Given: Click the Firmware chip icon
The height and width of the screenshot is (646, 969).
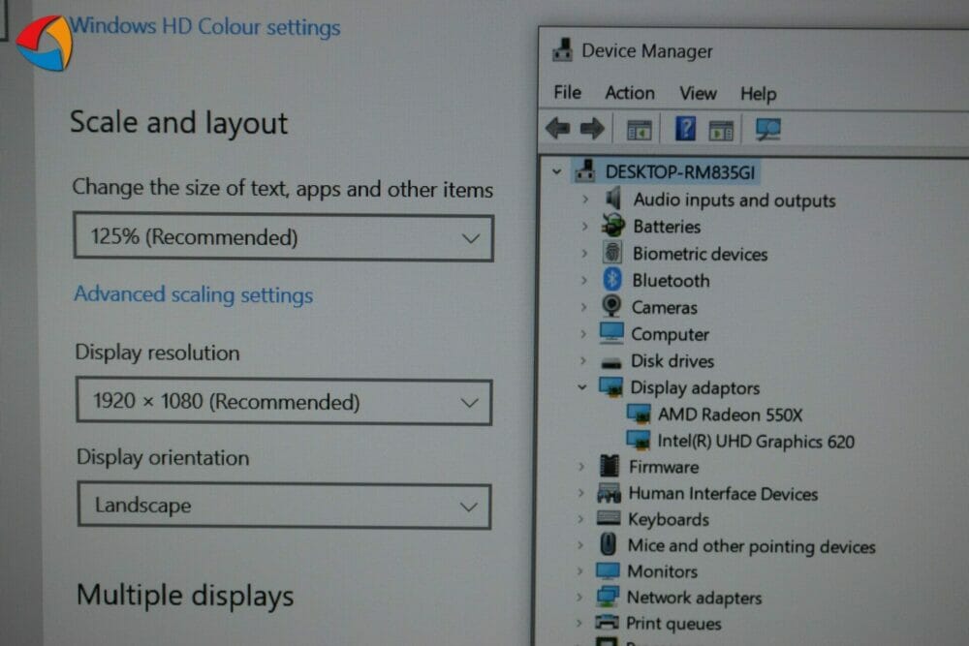Looking at the screenshot, I should pyautogui.click(x=609, y=466).
